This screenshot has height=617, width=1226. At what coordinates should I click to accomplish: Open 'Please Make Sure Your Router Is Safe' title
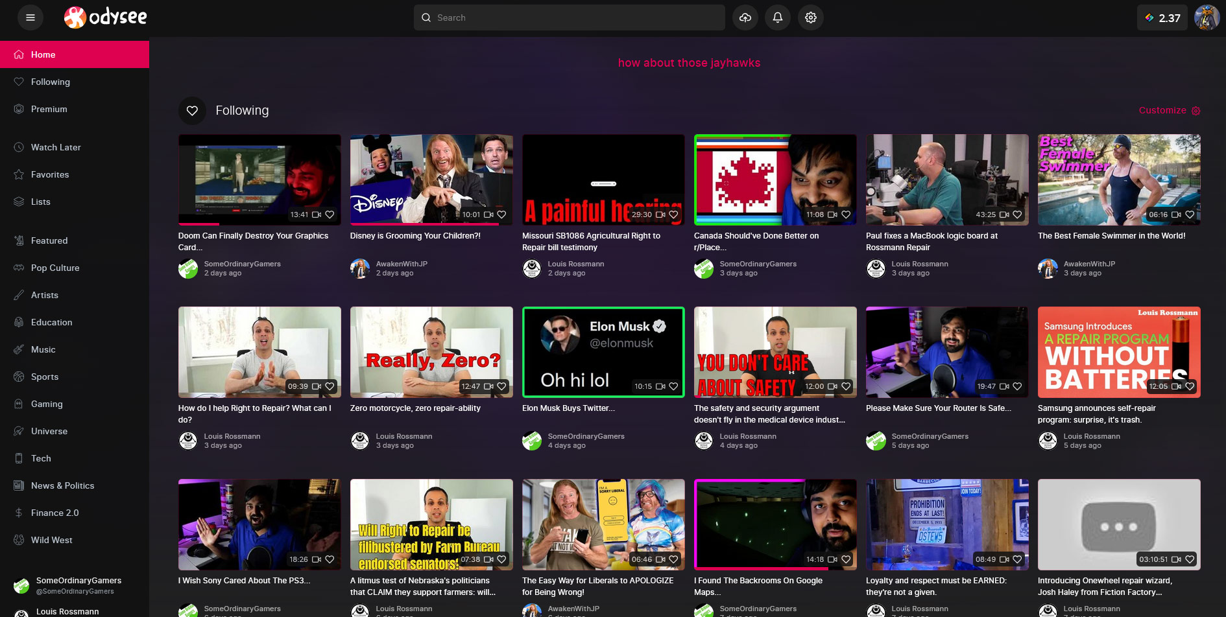(939, 408)
